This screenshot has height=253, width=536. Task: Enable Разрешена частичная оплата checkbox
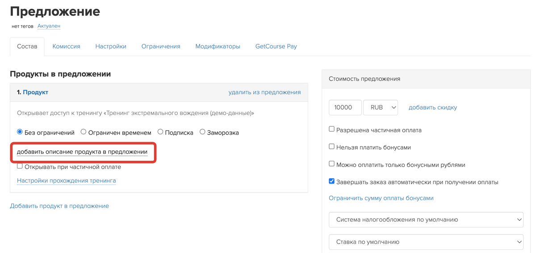pyautogui.click(x=331, y=129)
